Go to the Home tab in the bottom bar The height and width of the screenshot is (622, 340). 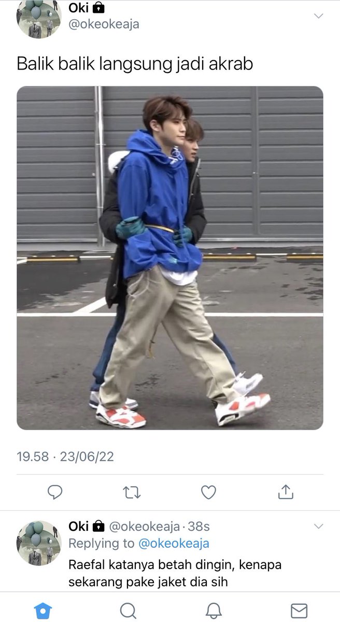(x=41, y=610)
